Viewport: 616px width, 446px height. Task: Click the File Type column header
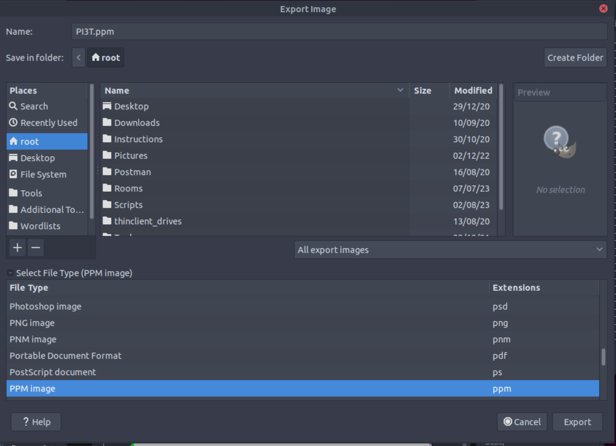(x=248, y=287)
